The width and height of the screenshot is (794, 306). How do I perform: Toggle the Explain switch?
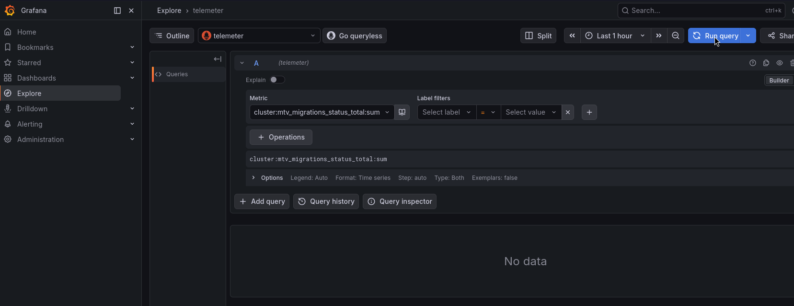click(277, 80)
